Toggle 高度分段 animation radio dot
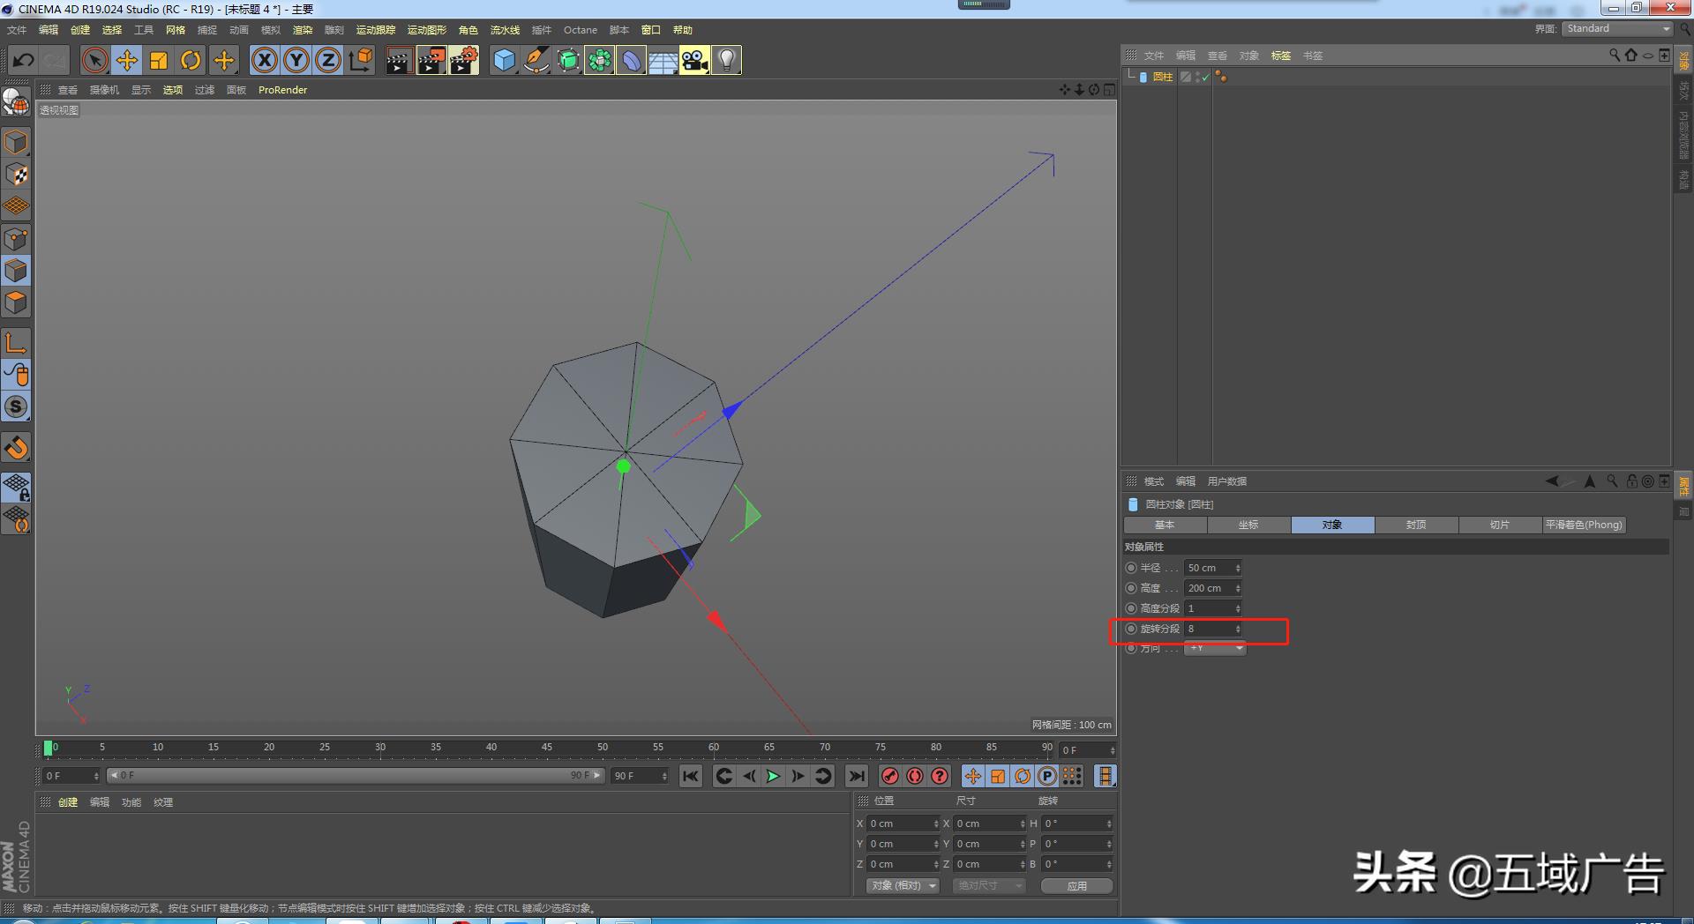The width and height of the screenshot is (1694, 924). coord(1131,608)
